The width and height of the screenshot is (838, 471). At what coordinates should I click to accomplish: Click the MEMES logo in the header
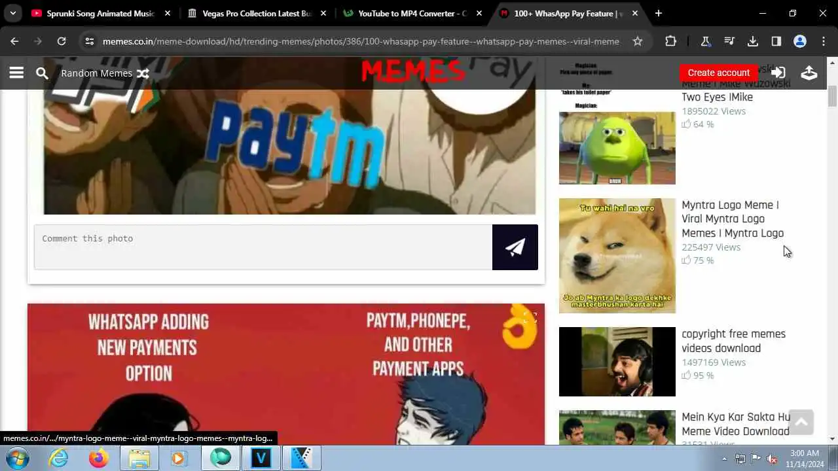point(413,71)
